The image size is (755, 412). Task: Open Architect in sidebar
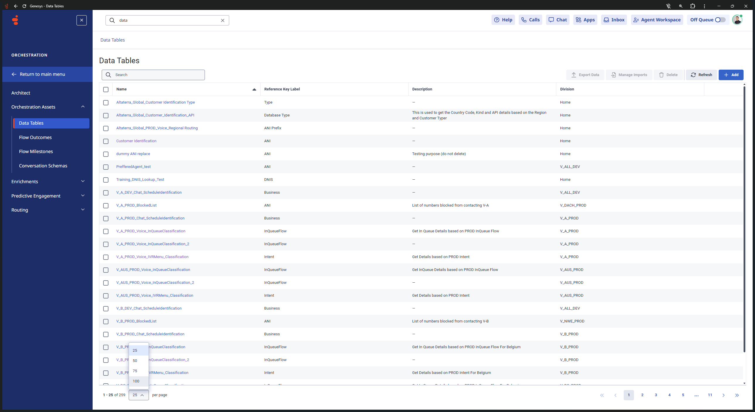tap(21, 93)
